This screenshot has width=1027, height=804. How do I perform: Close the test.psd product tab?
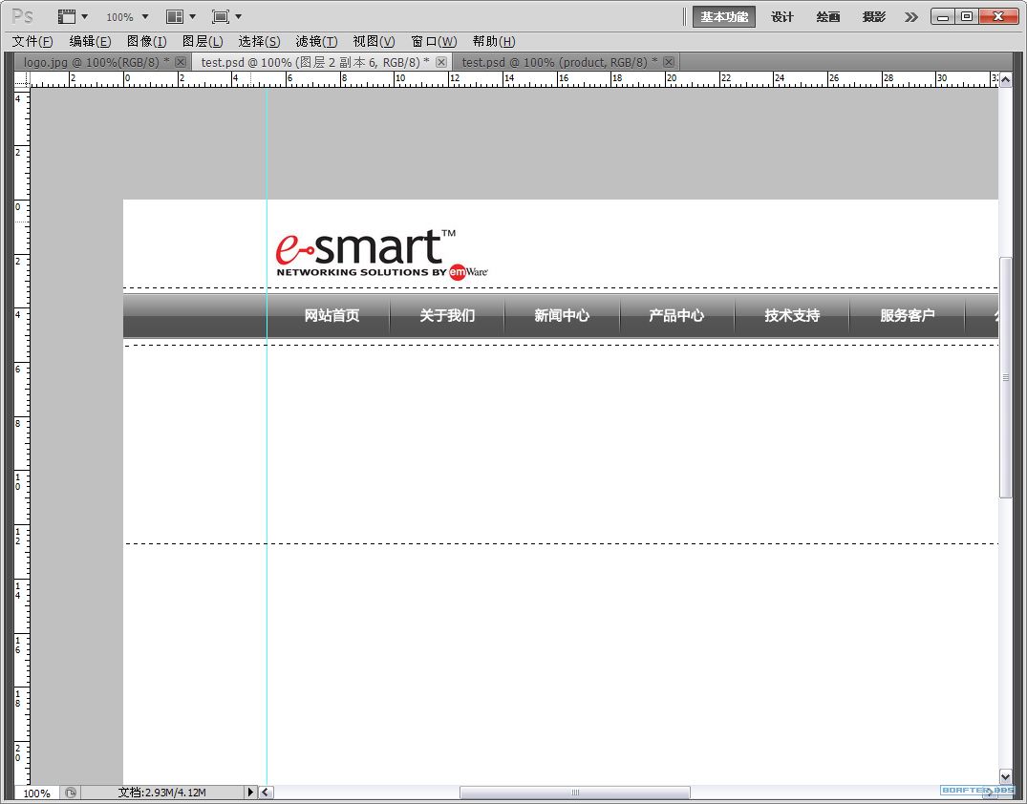(x=668, y=62)
